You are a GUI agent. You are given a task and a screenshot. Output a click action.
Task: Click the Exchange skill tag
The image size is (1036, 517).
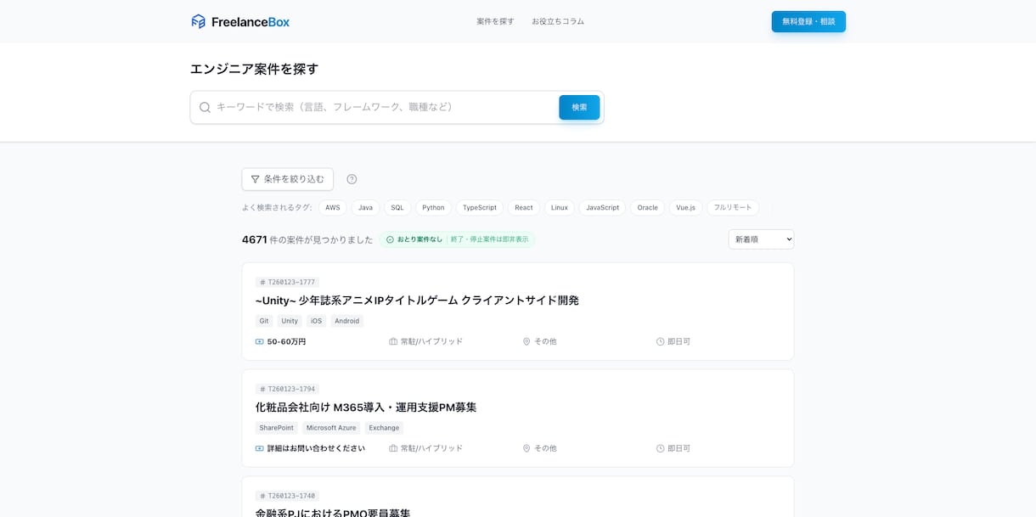(x=384, y=428)
